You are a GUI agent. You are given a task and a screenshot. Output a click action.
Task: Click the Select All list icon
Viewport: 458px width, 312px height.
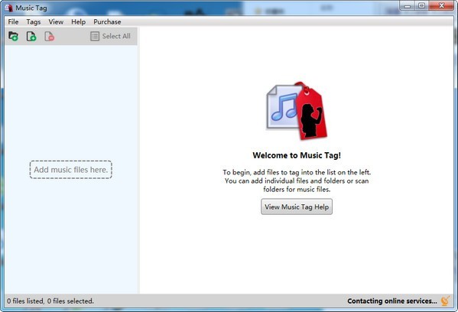pyautogui.click(x=95, y=36)
